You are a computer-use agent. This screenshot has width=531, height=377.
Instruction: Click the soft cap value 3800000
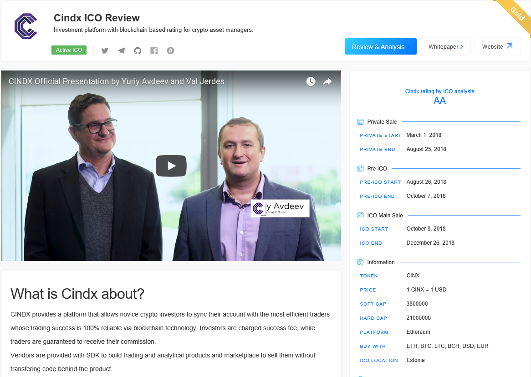(417, 304)
